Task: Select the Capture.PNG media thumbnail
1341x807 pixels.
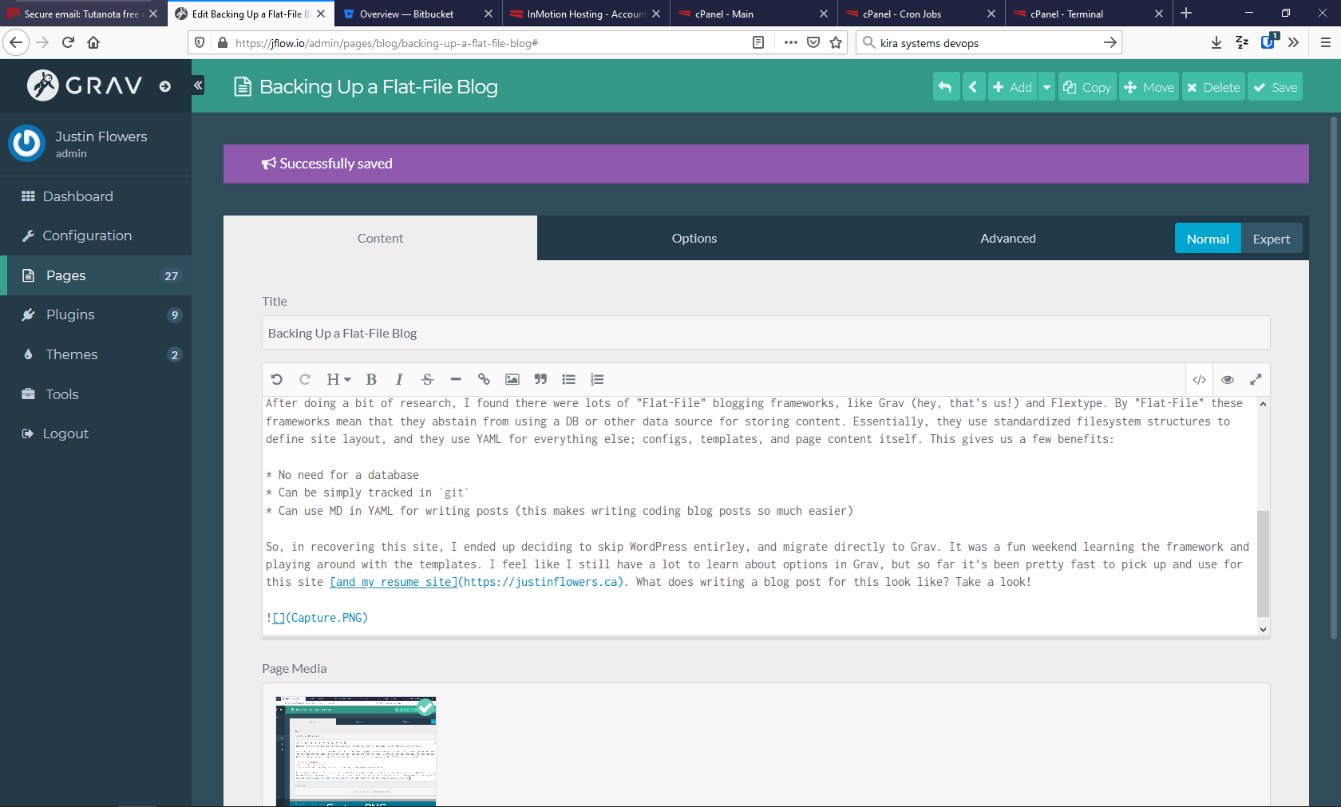Action: coord(356,750)
